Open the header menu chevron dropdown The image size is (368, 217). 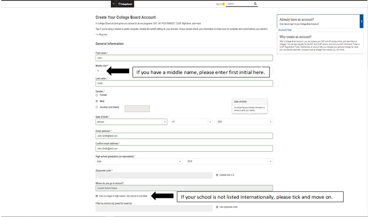113,4
